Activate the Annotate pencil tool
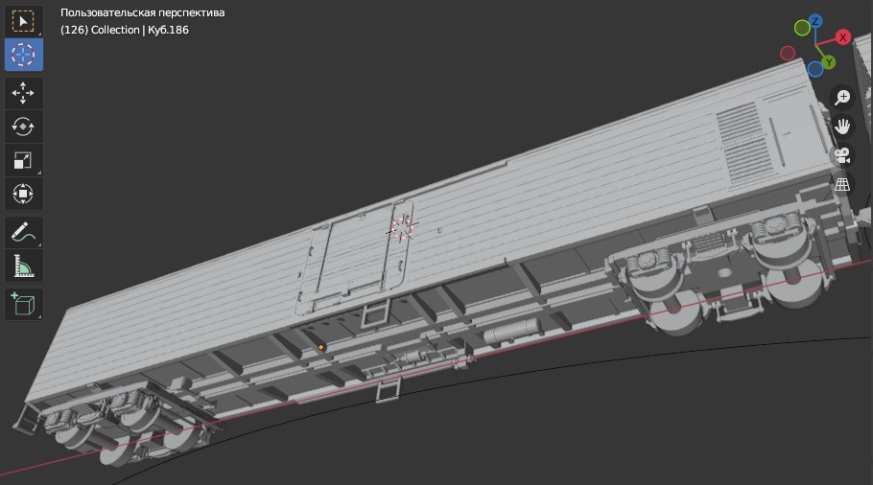Viewport: 873px width, 485px height. pyautogui.click(x=23, y=232)
